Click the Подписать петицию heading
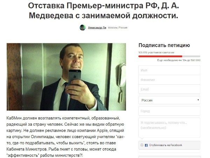Image resolution: width=210 pixels, height=158 pixels. click(164, 45)
